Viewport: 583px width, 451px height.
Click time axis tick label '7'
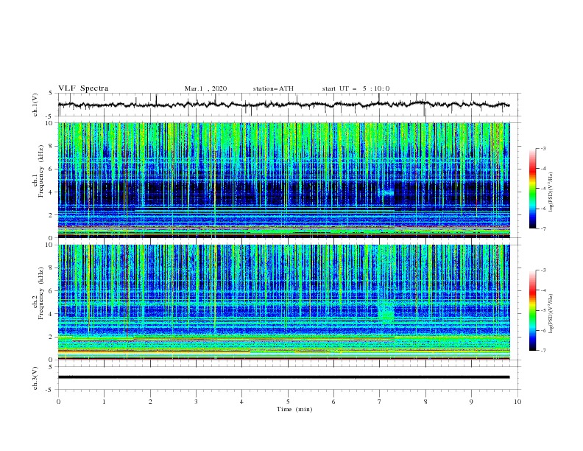pos(380,402)
